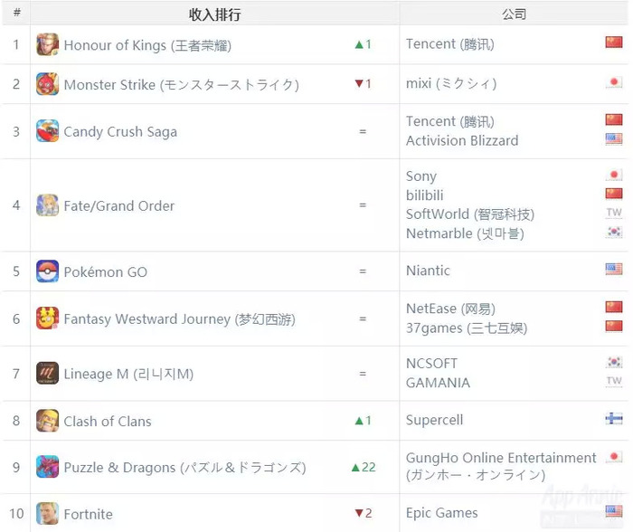
Task: Click the Fate/Grand Order icon
Action: (x=47, y=205)
